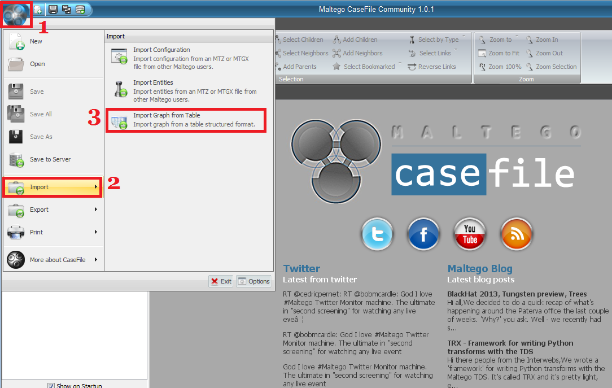Click the Reverse Links tool
Screen dimensions: 612x388
tap(432, 67)
